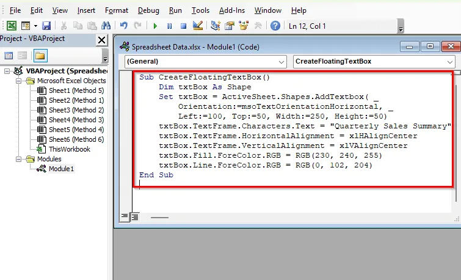Open the Help menu
461x280 pixels.
pos(299,10)
